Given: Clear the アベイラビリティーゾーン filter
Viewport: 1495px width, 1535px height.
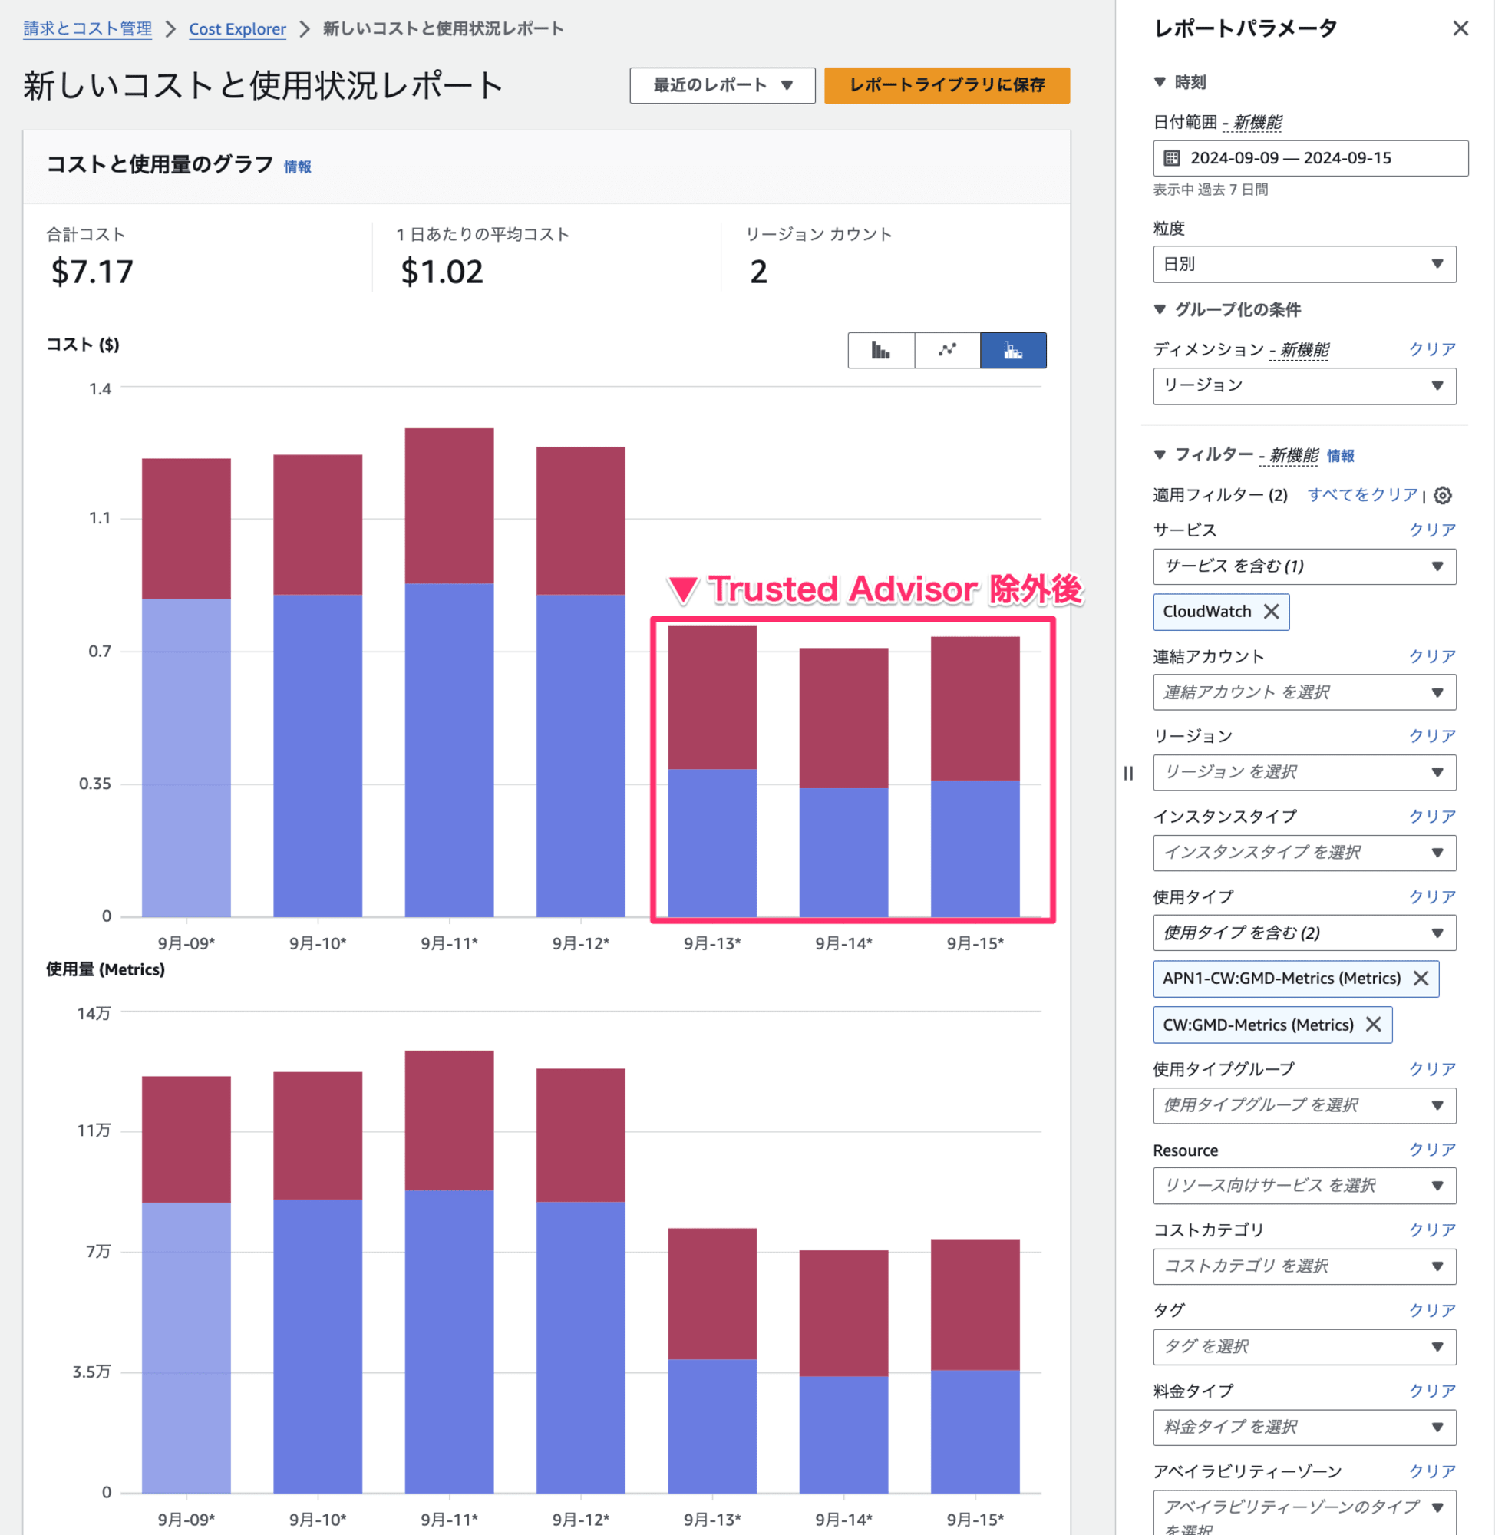Looking at the screenshot, I should tap(1432, 1471).
